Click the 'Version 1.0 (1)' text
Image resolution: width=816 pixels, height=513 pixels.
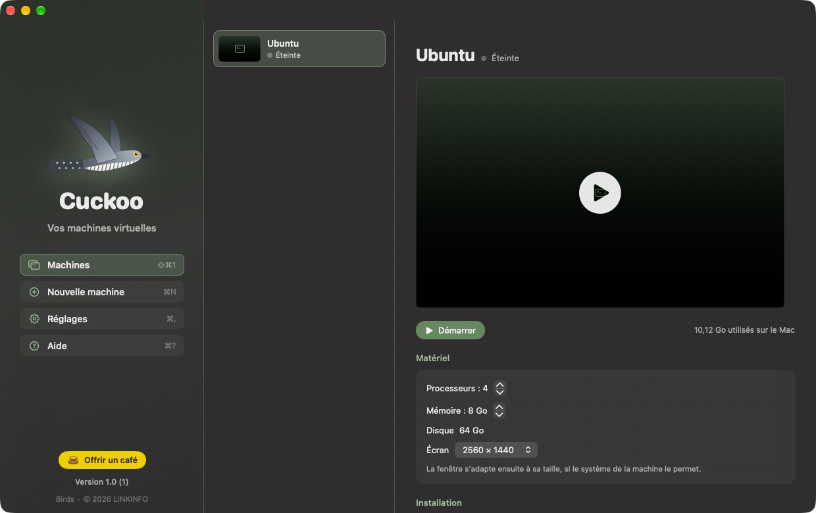click(x=102, y=482)
